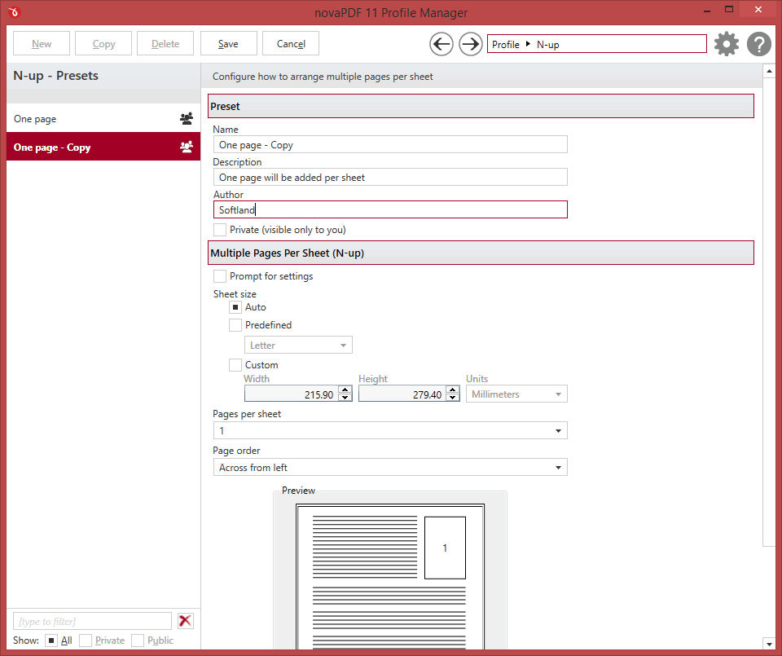Click the Multiple Pages Per Sheet (N-up) header
Image resolution: width=782 pixels, height=656 pixels.
click(481, 253)
